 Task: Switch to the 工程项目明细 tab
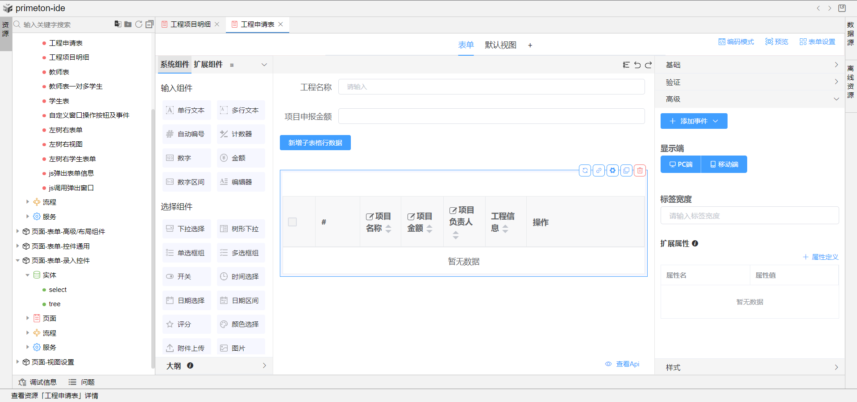click(190, 25)
